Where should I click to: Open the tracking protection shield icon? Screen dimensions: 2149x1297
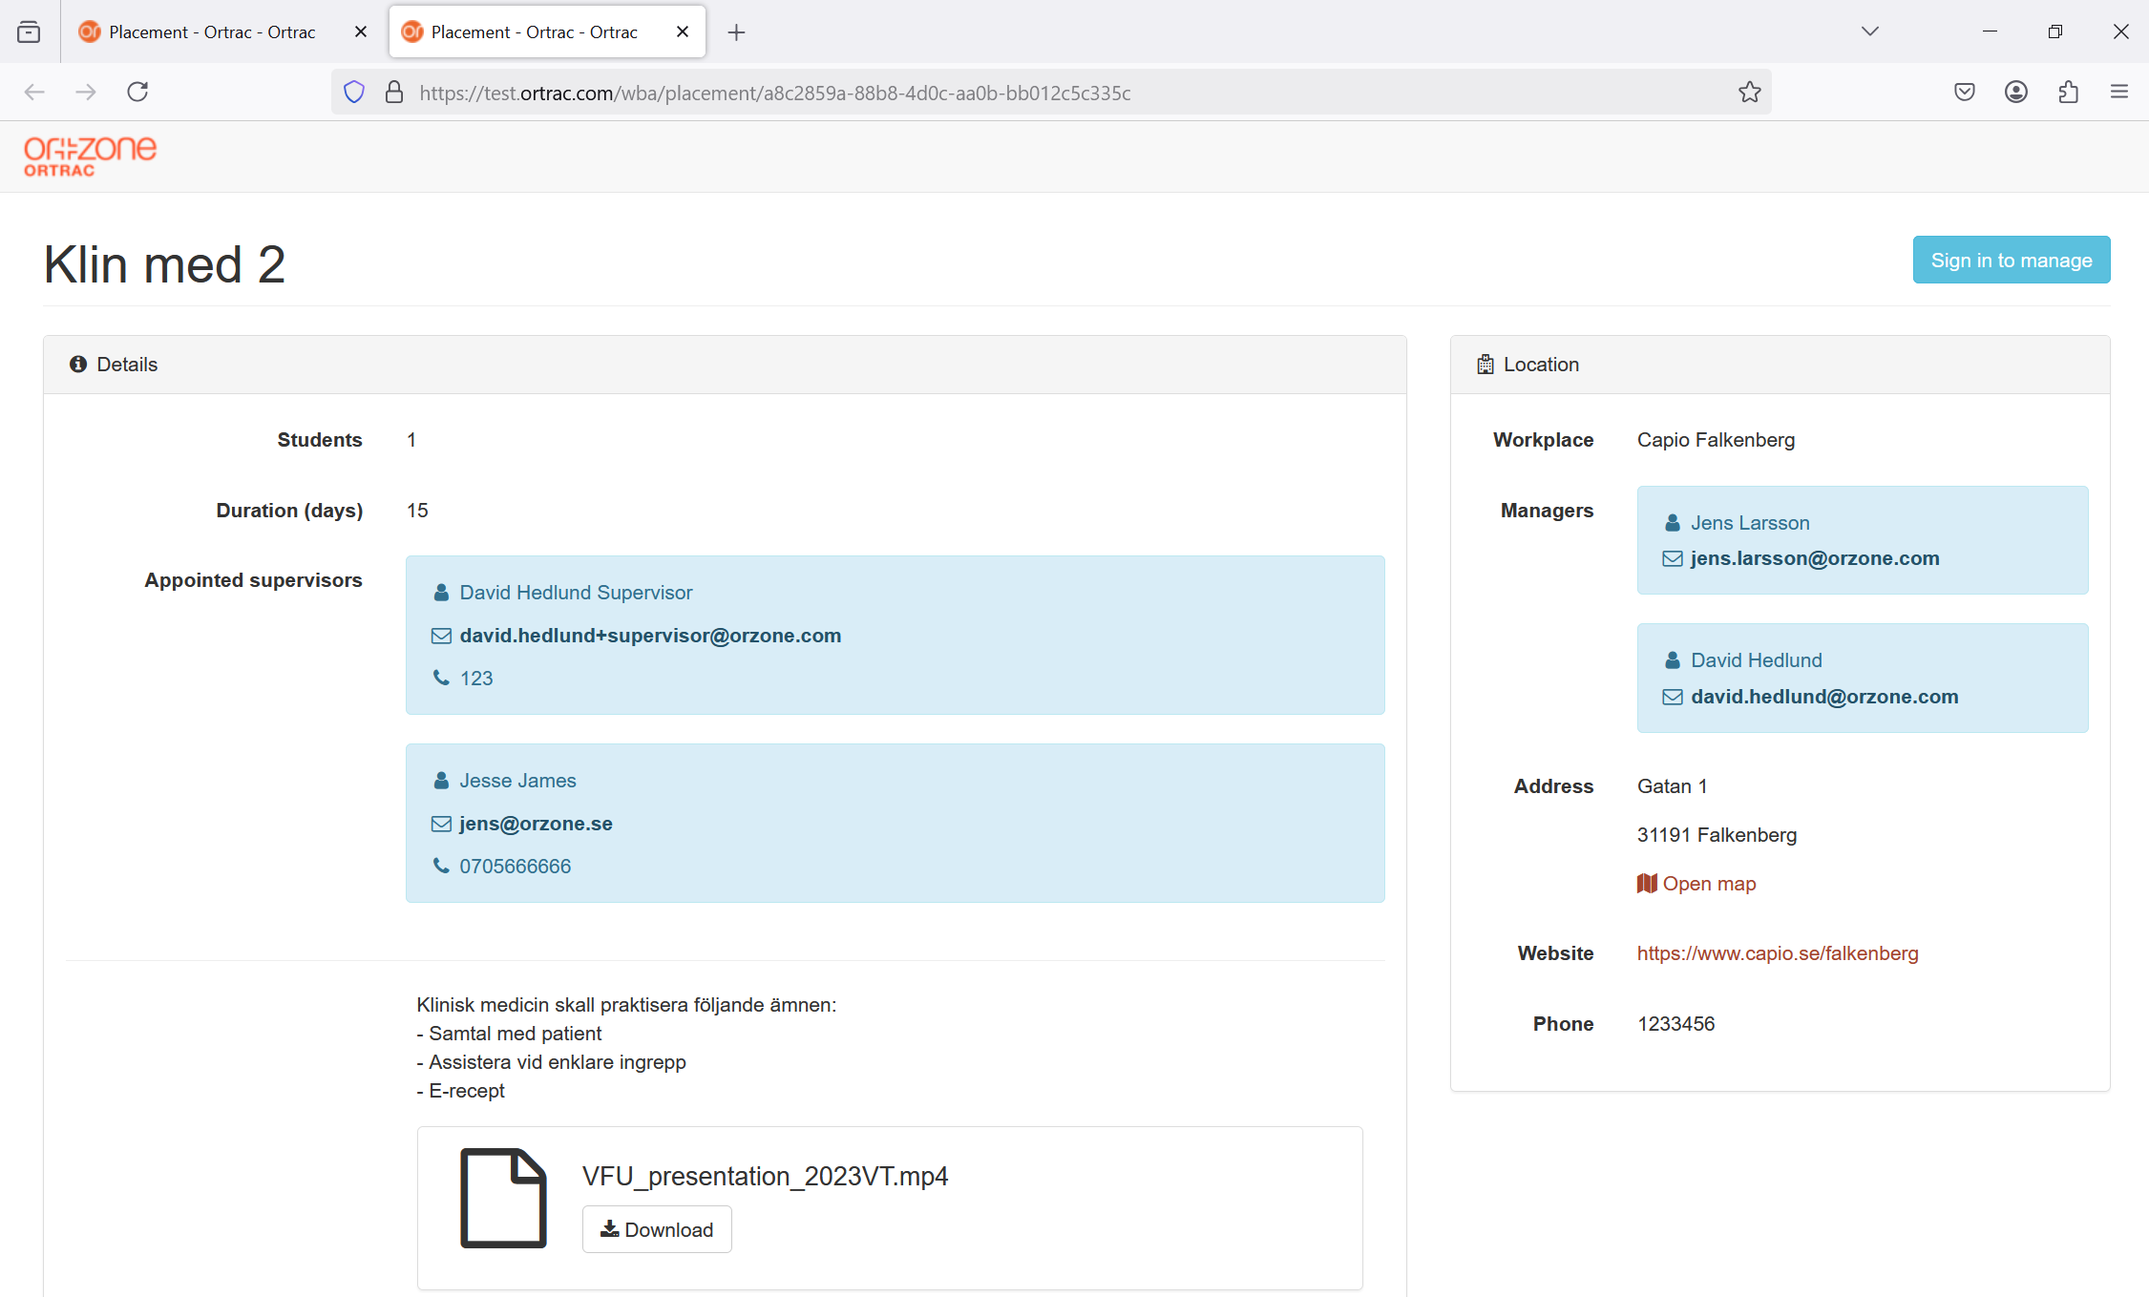pyautogui.click(x=354, y=93)
